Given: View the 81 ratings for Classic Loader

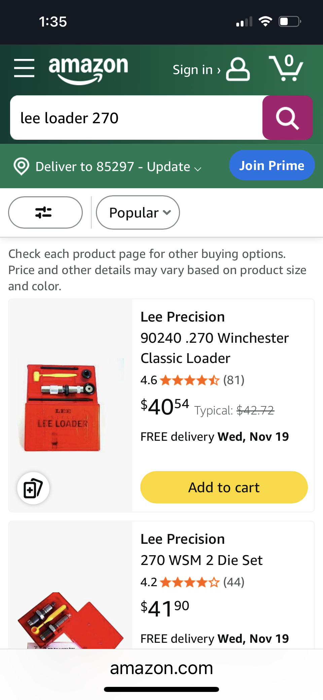Looking at the screenshot, I should click(234, 380).
